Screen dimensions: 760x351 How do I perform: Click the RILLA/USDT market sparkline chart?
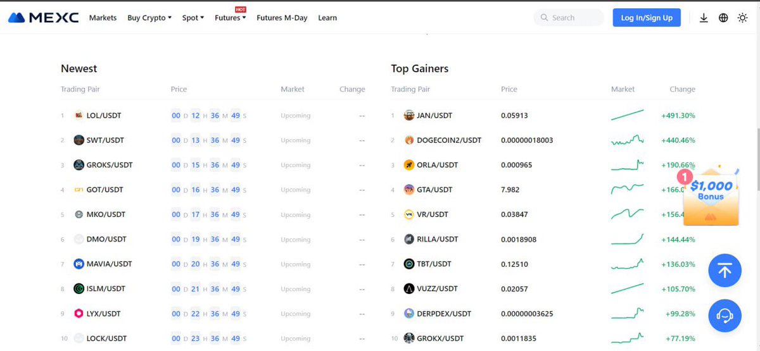[x=627, y=239]
